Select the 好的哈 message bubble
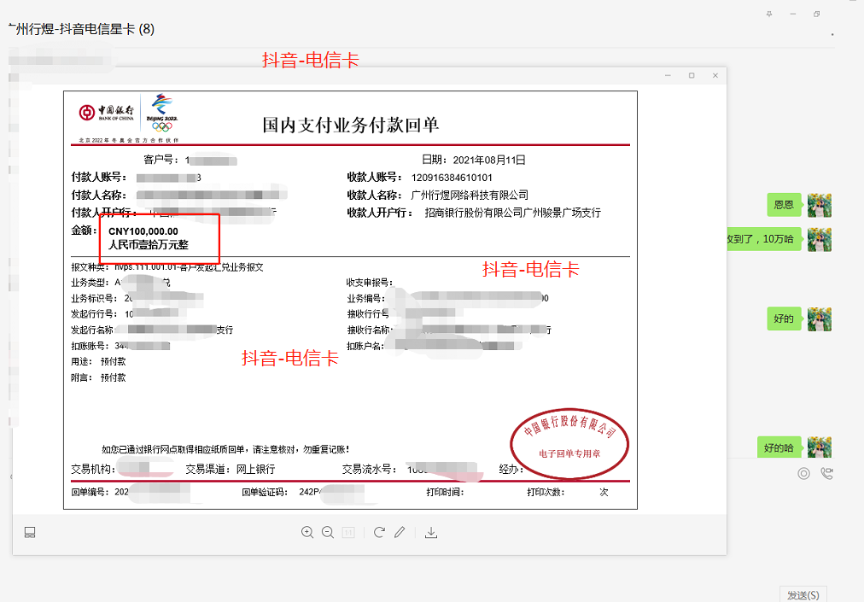This screenshot has width=864, height=602. click(779, 447)
